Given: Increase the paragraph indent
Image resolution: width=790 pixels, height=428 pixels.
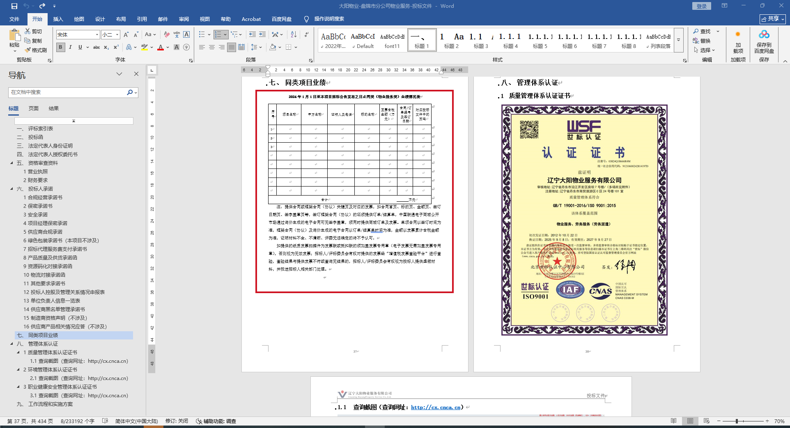Looking at the screenshot, I should tap(262, 34).
